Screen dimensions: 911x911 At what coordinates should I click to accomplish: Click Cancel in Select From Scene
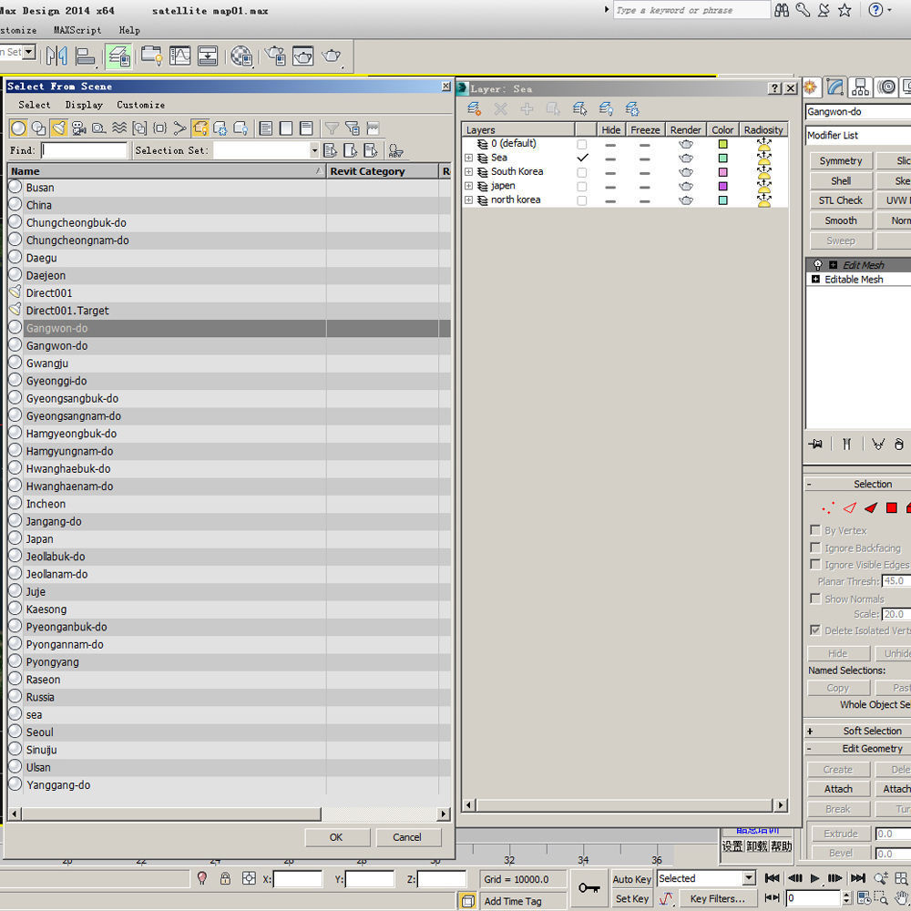pyautogui.click(x=406, y=837)
